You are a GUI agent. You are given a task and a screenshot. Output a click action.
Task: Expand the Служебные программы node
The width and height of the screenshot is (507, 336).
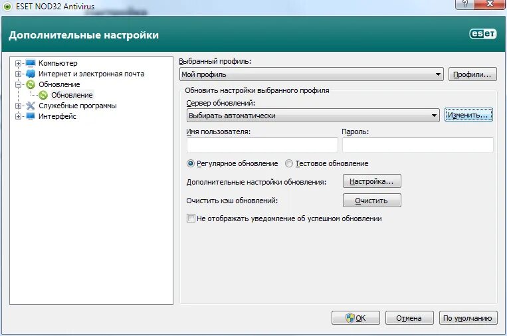[x=18, y=106]
